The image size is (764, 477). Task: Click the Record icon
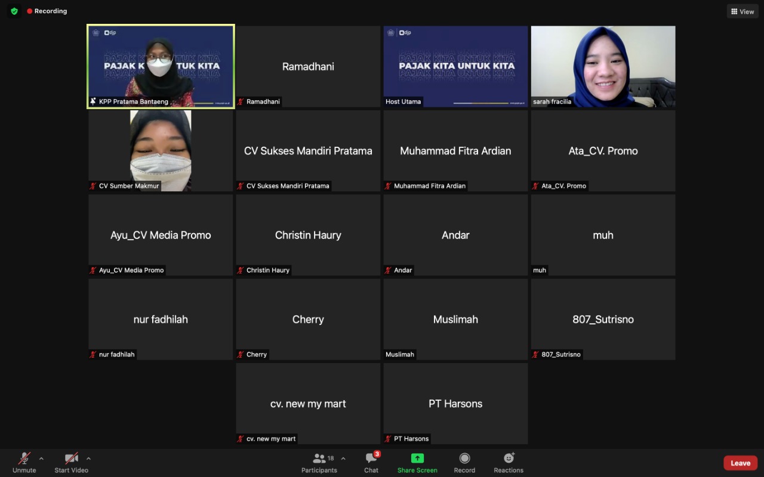pos(464,459)
